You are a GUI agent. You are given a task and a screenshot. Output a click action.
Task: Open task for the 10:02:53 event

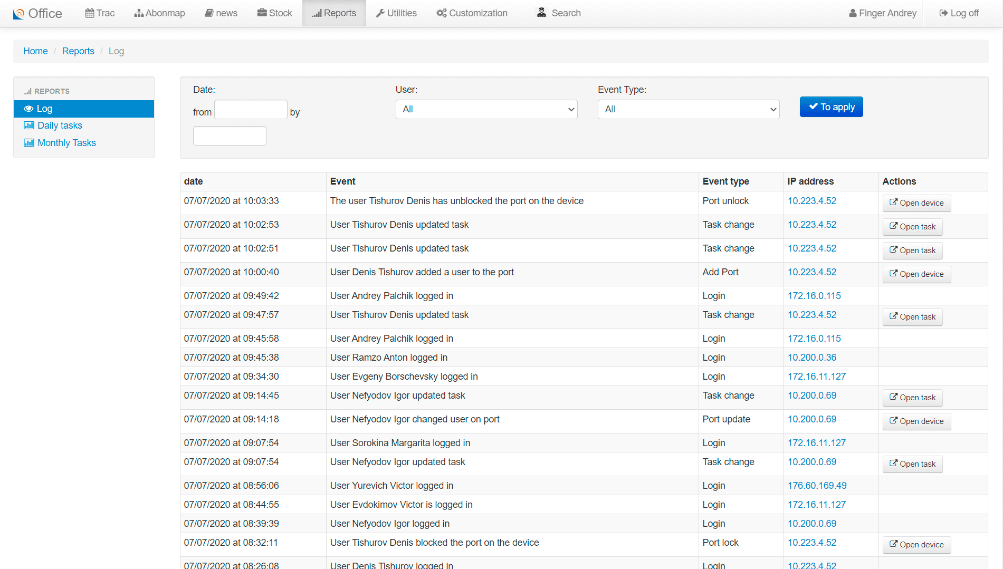(913, 227)
